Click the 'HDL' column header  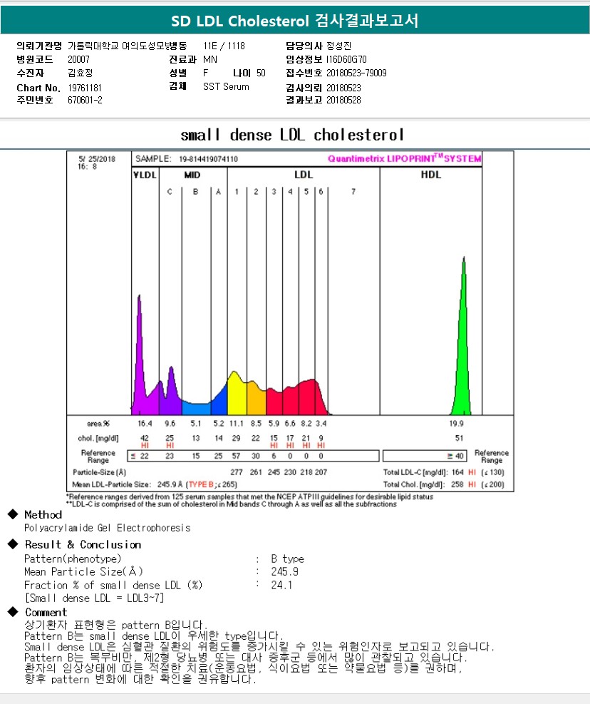430,175
